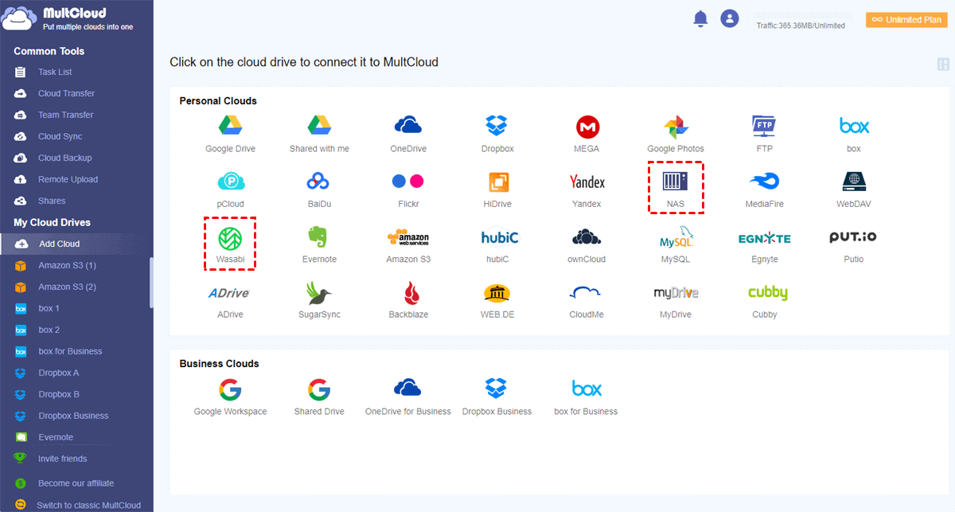Connect the Yandex cloud icon
Screen dimensions: 955x512
click(x=587, y=182)
